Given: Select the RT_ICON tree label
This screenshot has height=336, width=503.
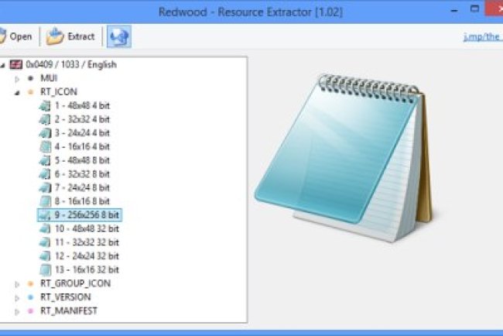Looking at the screenshot, I should pyautogui.click(x=59, y=92).
